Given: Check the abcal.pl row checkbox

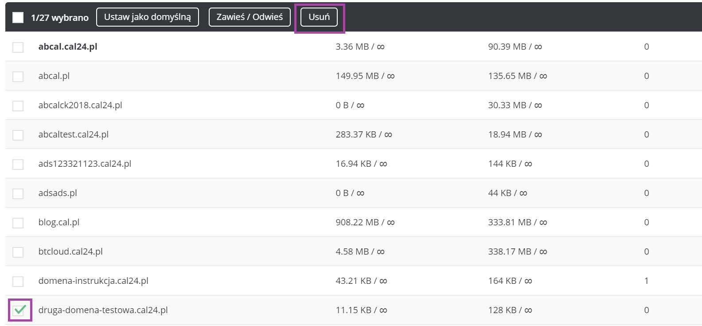Looking at the screenshot, I should pos(18,76).
